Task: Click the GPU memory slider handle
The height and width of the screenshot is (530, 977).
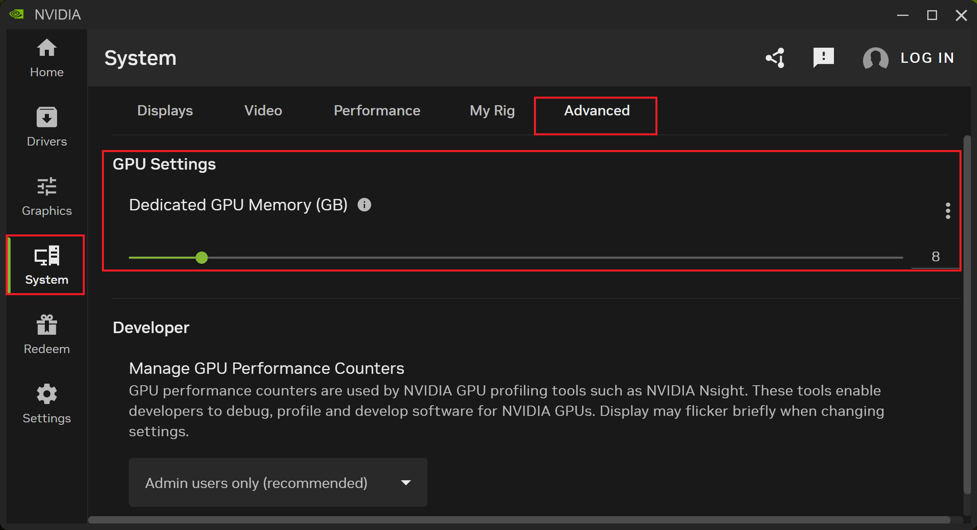Action: click(201, 258)
